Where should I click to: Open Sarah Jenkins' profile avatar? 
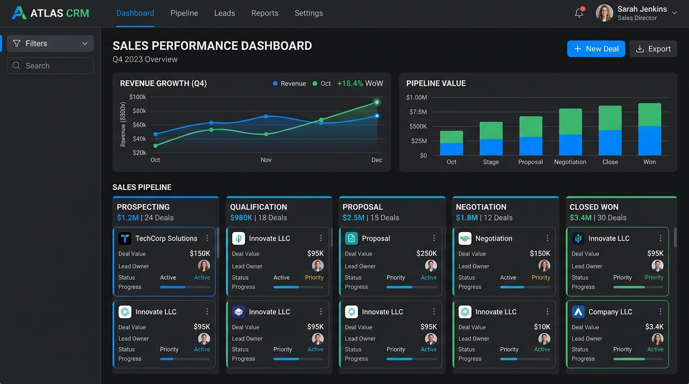(x=604, y=13)
